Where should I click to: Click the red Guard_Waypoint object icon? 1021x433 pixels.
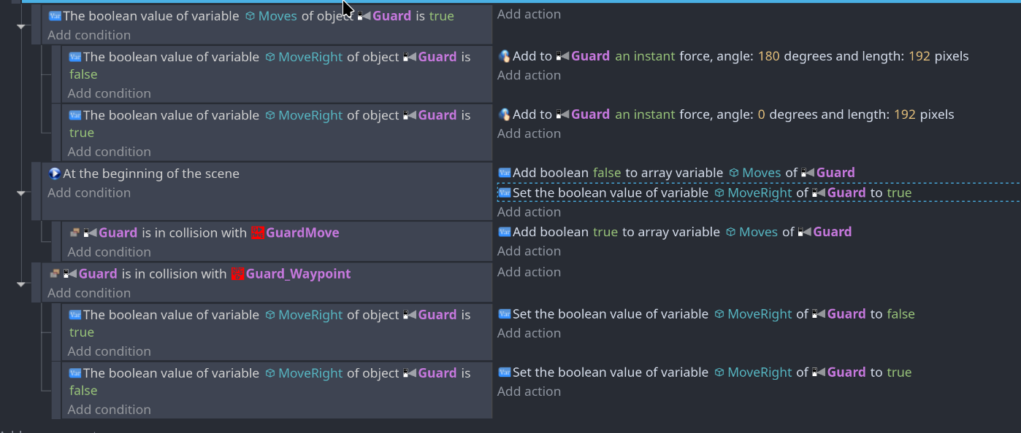click(237, 273)
